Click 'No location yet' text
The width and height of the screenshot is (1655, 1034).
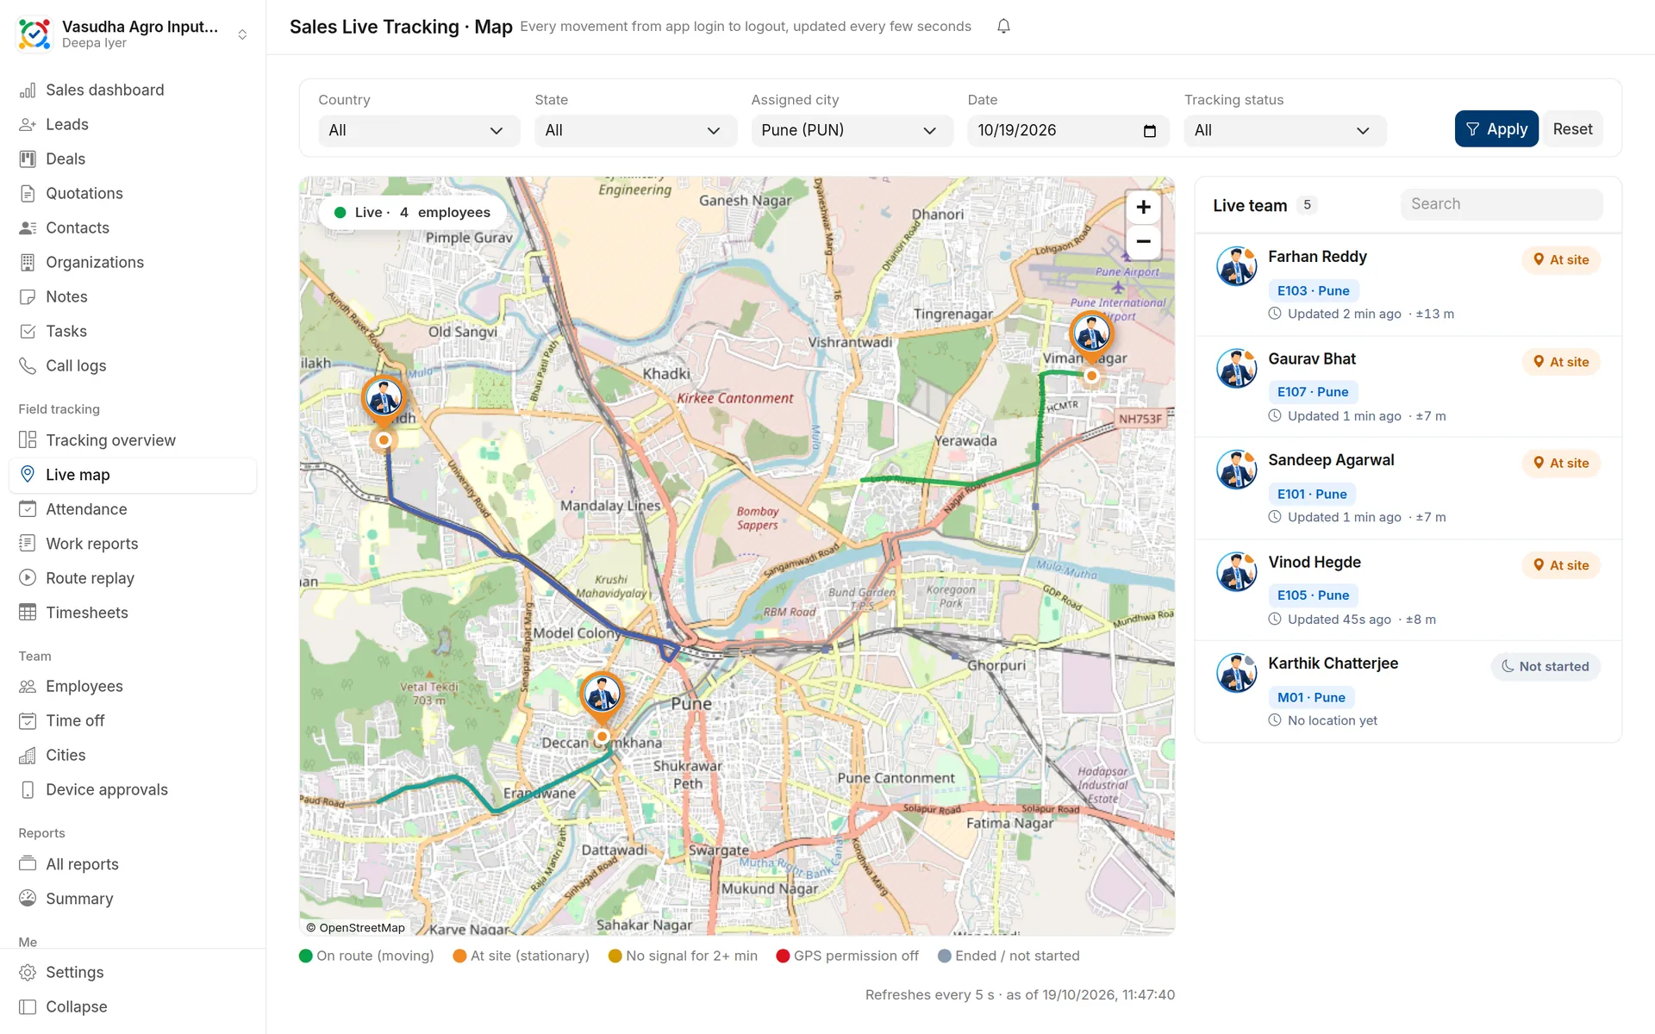(x=1332, y=721)
